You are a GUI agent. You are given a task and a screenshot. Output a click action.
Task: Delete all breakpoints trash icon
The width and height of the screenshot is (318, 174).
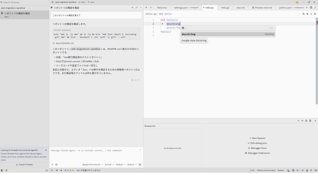tap(310, 121)
